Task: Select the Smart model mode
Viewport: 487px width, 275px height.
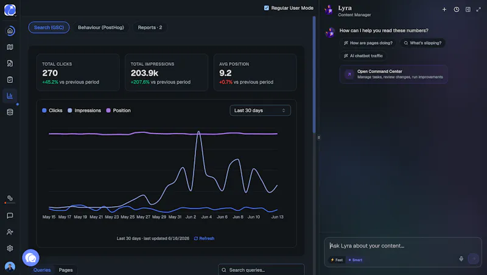Action: click(356, 260)
